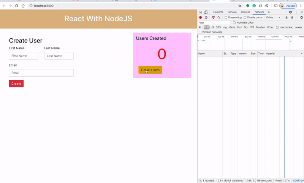Clear the network log
The image size is (304, 183).
coord(206,17)
